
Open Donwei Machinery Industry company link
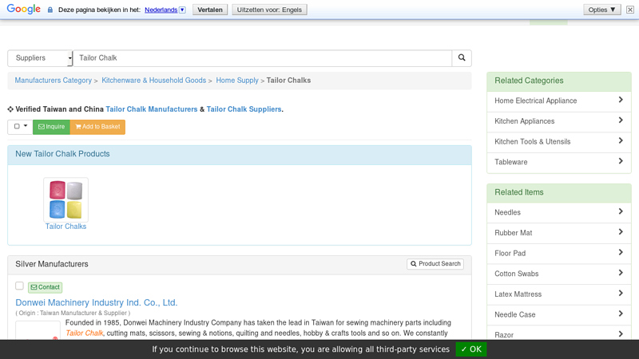coord(97,303)
